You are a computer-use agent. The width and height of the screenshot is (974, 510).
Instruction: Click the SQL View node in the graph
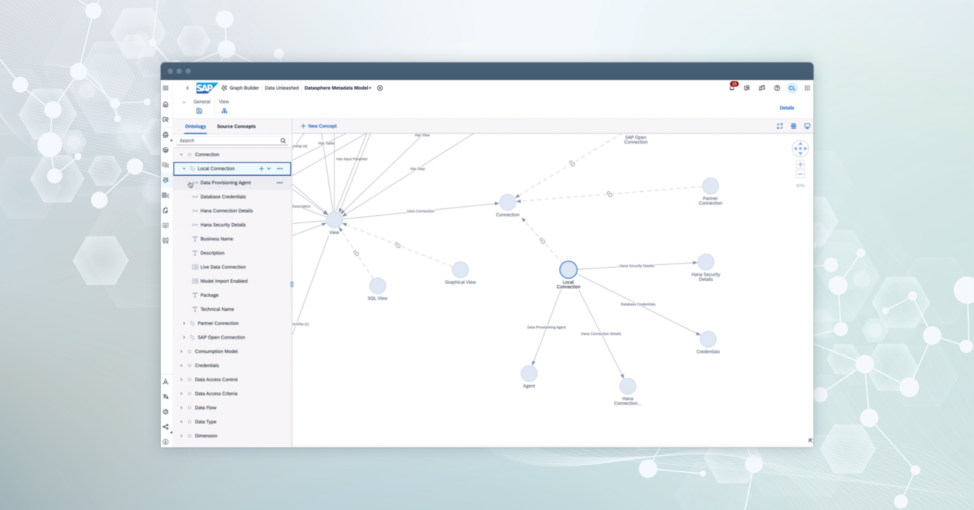coord(377,286)
